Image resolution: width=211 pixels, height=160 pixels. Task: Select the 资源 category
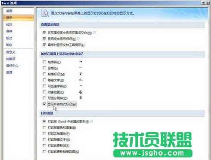pos(9,72)
